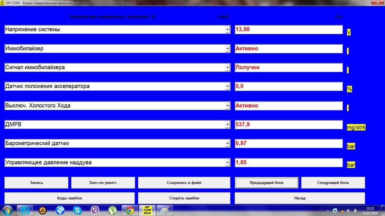
Task: Click the % unit label
Action: pos(349,89)
